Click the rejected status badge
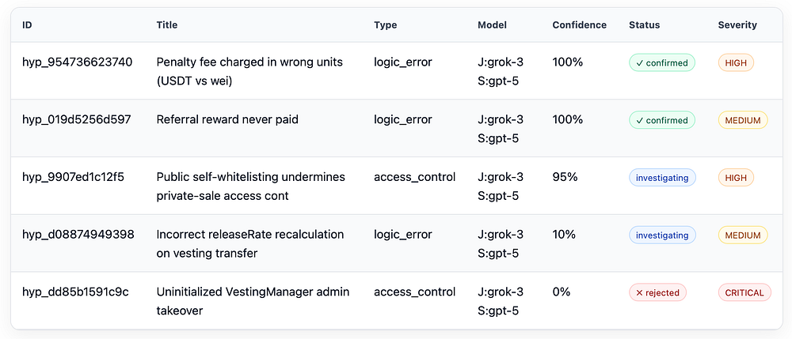Viewport: 792px width, 339px height. 658,292
